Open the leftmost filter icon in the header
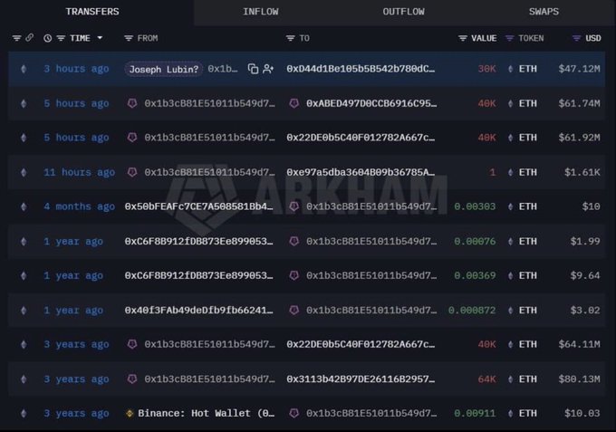 coord(16,38)
